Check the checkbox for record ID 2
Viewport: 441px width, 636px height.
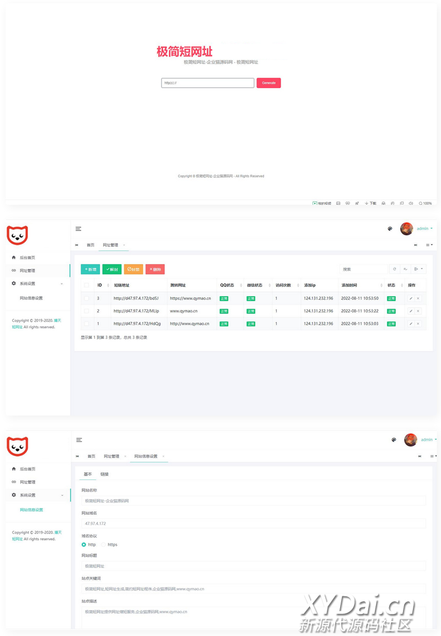tap(86, 311)
